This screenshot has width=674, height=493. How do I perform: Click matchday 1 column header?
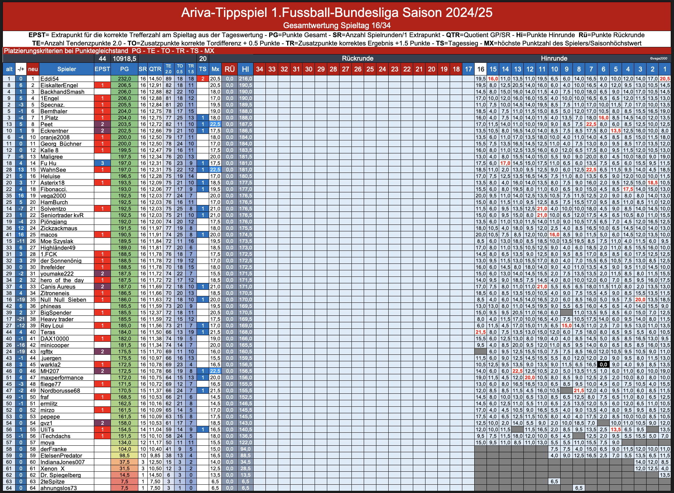[x=665, y=69]
